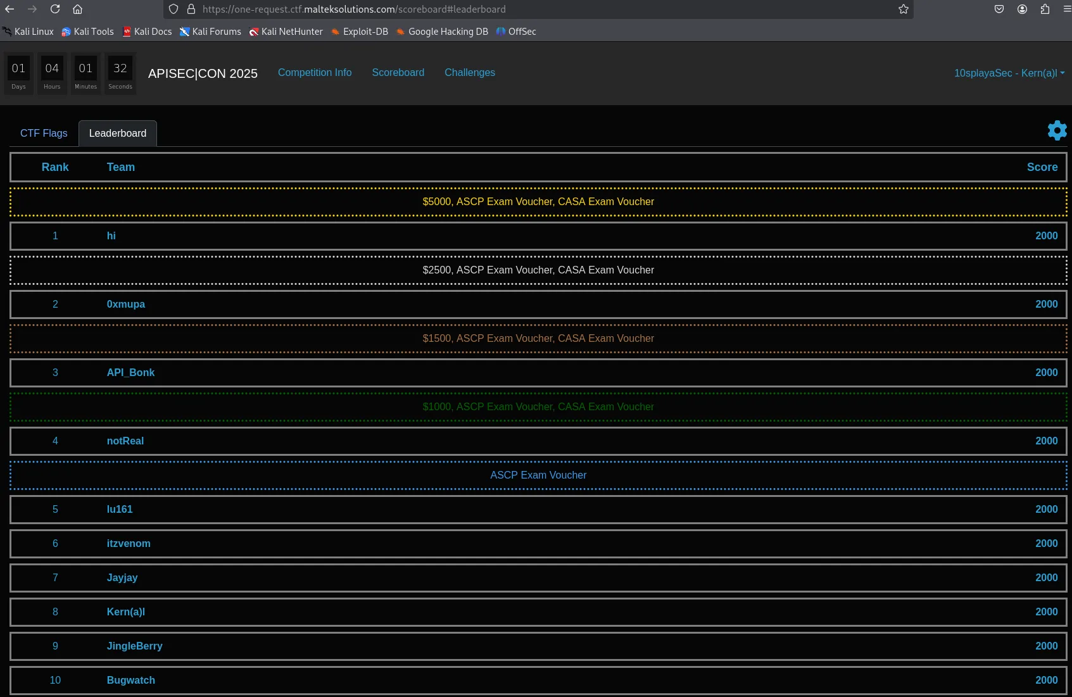Click the browser forward arrow
This screenshot has width=1072, height=697.
pos(32,9)
